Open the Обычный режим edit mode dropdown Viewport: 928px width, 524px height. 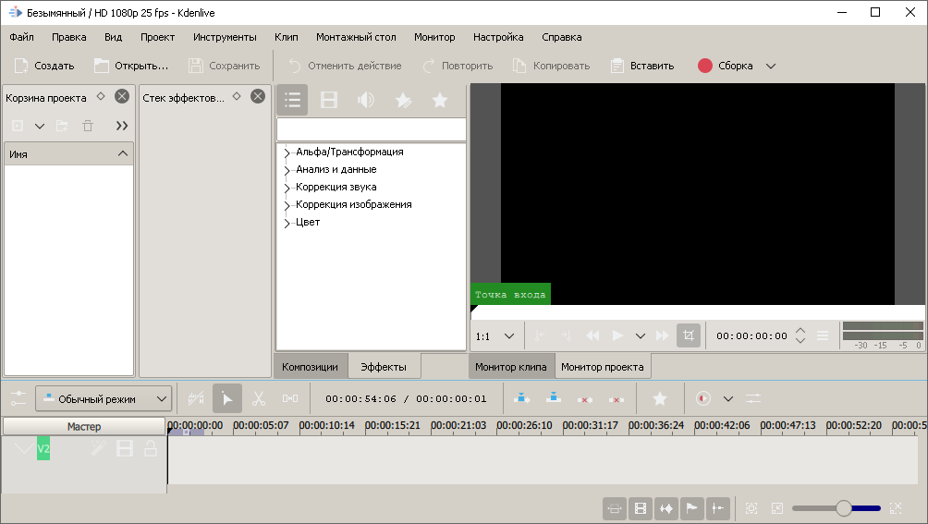104,398
